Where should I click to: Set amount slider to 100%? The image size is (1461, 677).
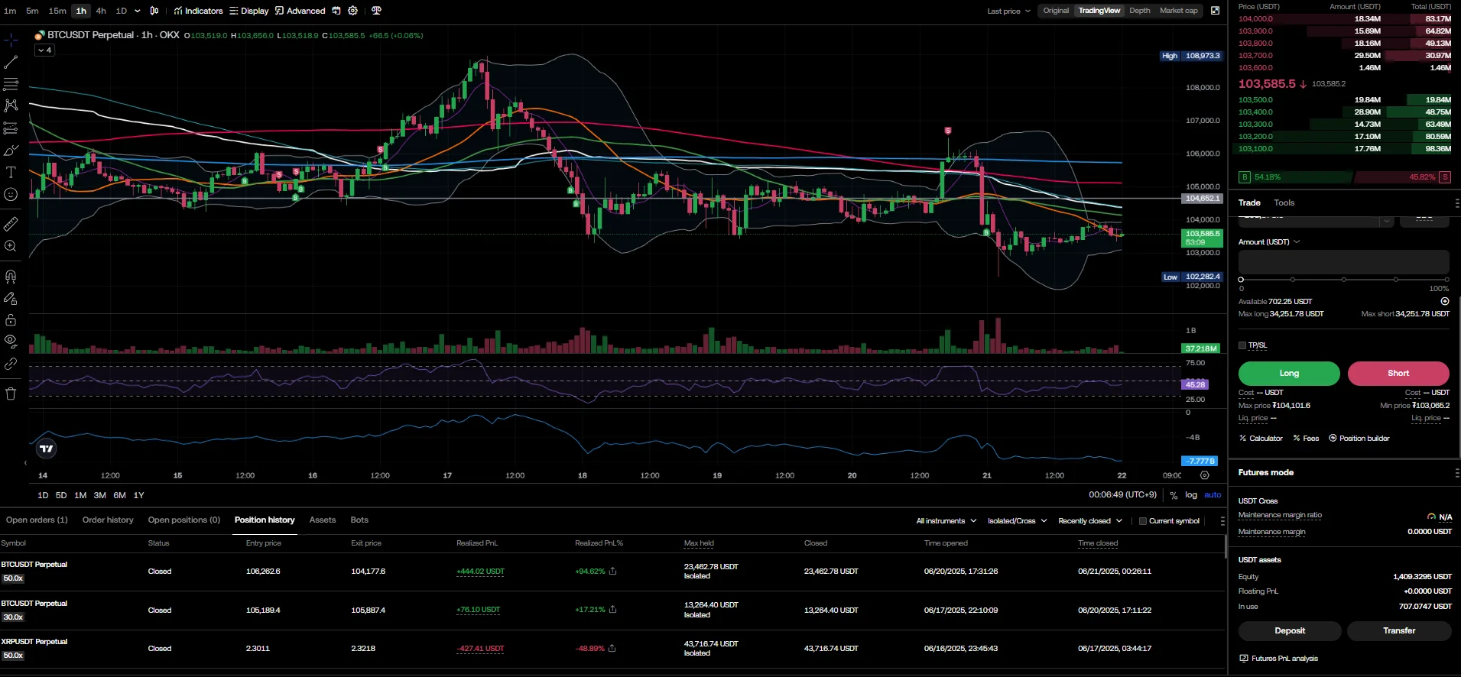[x=1446, y=280]
